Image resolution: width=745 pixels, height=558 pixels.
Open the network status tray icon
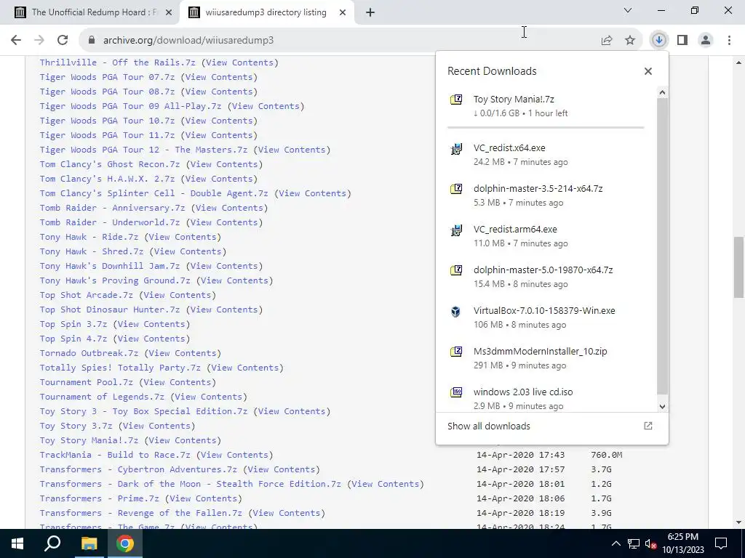click(x=634, y=543)
